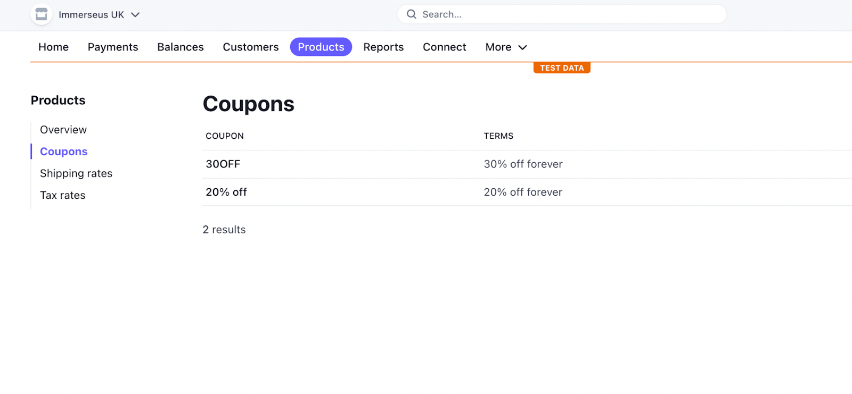Open the Payments tab
The height and width of the screenshot is (394, 852).
point(113,47)
